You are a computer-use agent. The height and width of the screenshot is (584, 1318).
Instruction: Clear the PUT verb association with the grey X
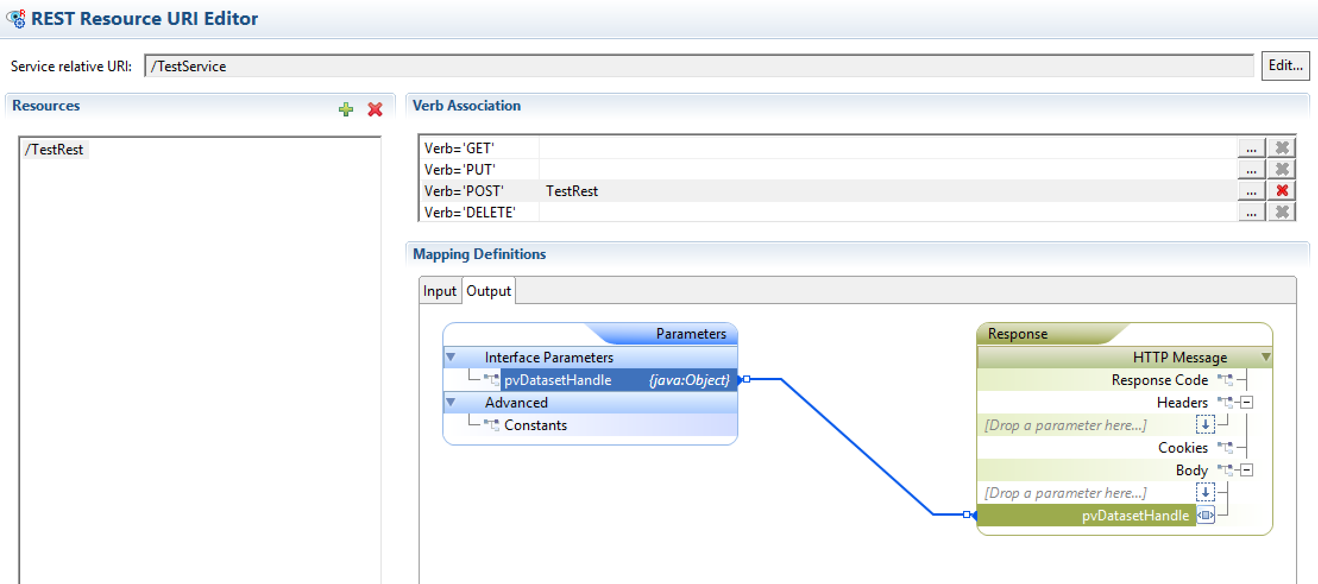tap(1282, 169)
